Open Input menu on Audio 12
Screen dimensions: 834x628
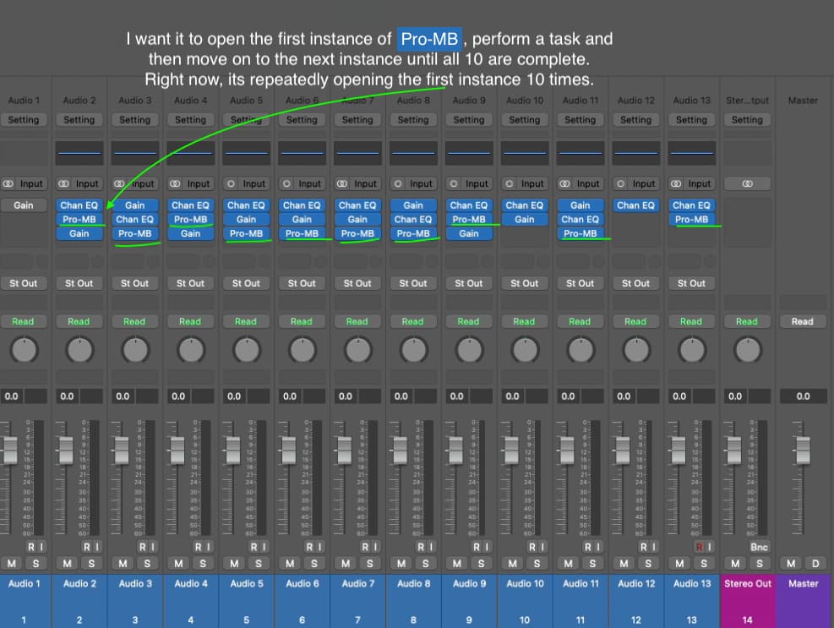pyautogui.click(x=644, y=183)
